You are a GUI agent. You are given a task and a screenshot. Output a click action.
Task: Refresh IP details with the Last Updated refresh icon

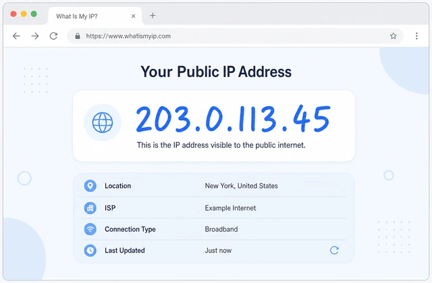[x=334, y=250]
